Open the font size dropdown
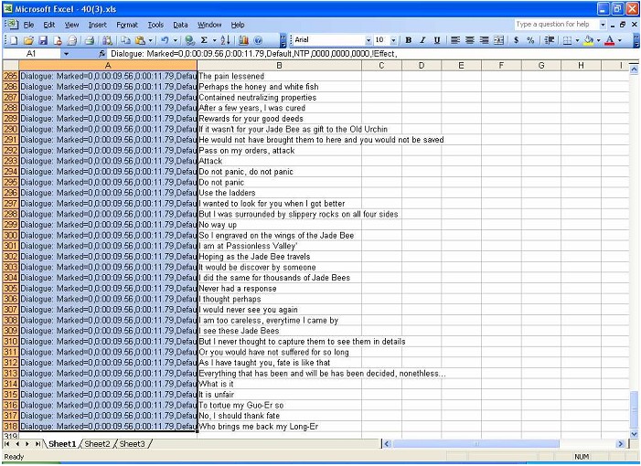 coord(393,40)
